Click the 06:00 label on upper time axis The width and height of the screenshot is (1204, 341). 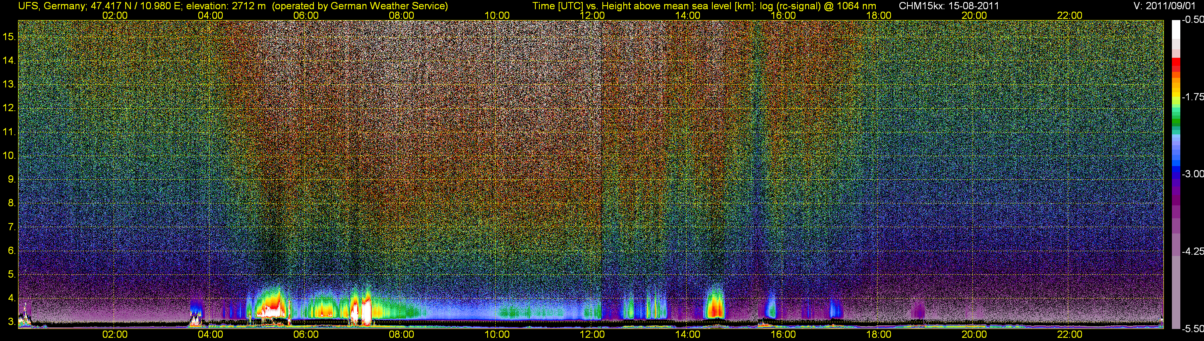(x=306, y=15)
